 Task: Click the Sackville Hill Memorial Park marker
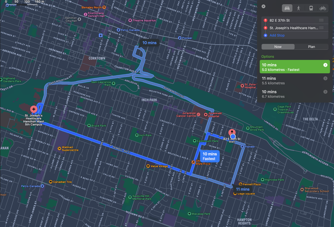pos(130,197)
